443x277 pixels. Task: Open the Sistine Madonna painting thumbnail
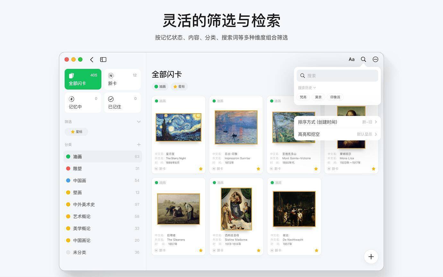tap(236, 209)
